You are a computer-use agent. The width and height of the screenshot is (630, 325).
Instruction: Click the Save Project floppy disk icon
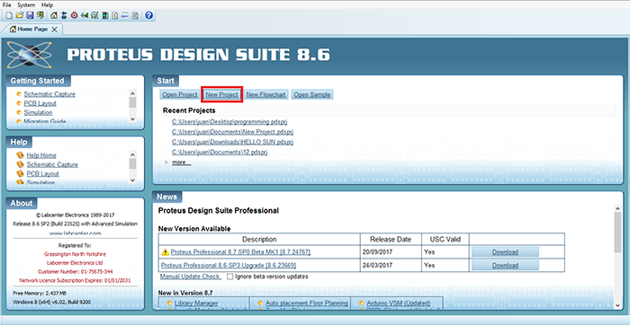(30, 15)
